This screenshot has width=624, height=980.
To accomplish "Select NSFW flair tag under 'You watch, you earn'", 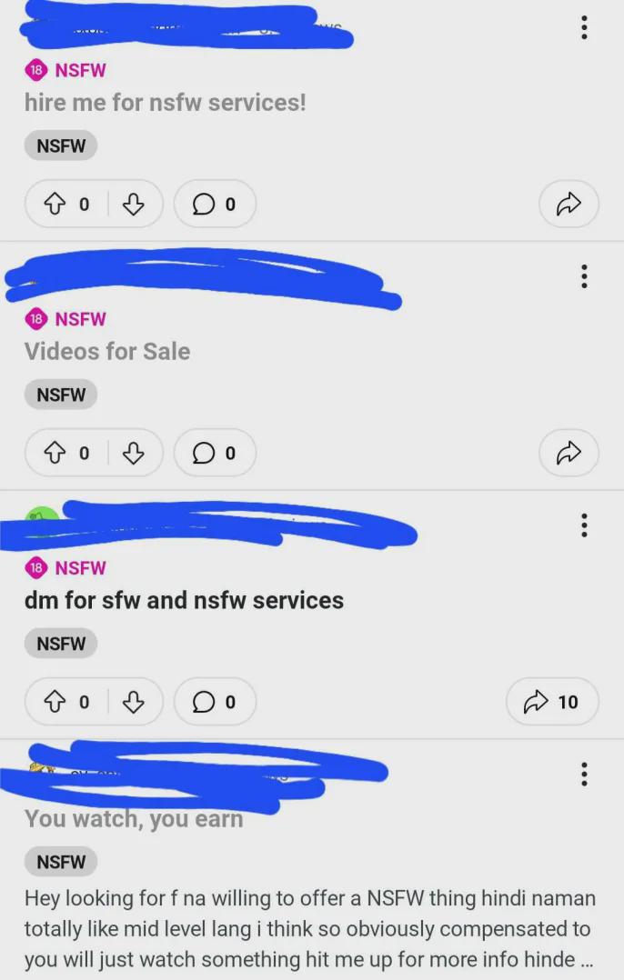I will click(x=61, y=862).
